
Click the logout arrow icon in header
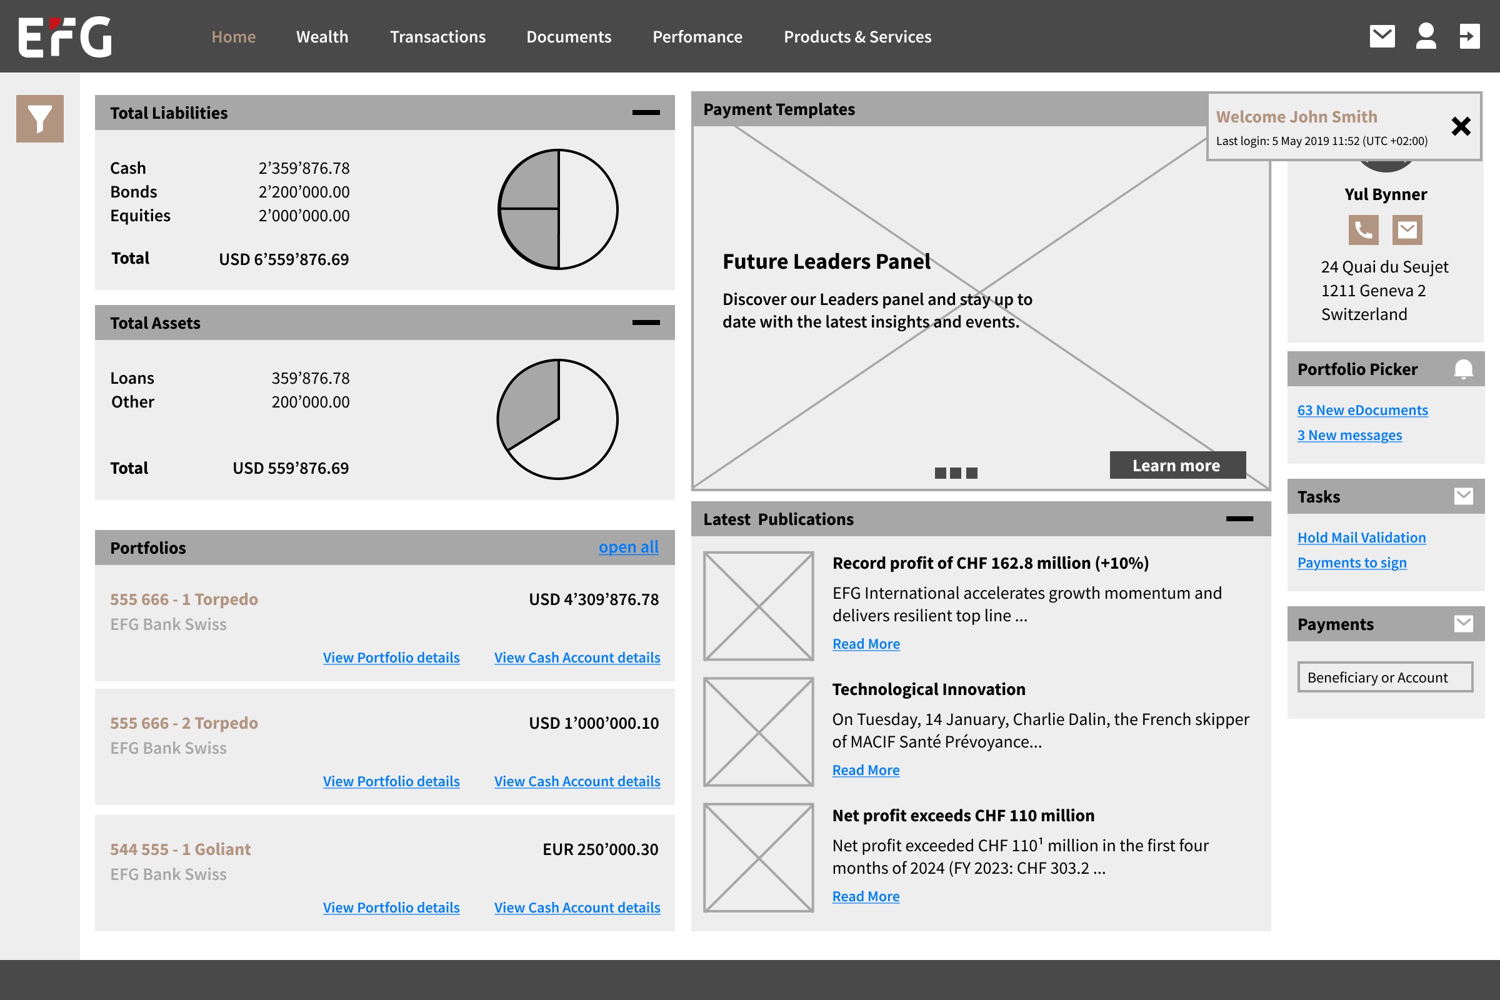tap(1469, 36)
